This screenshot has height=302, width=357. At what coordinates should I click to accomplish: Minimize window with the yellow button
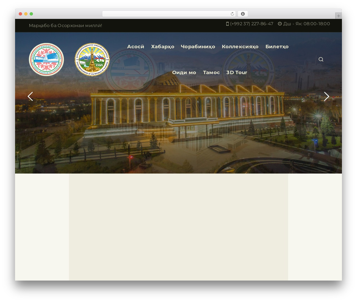coord(26,14)
